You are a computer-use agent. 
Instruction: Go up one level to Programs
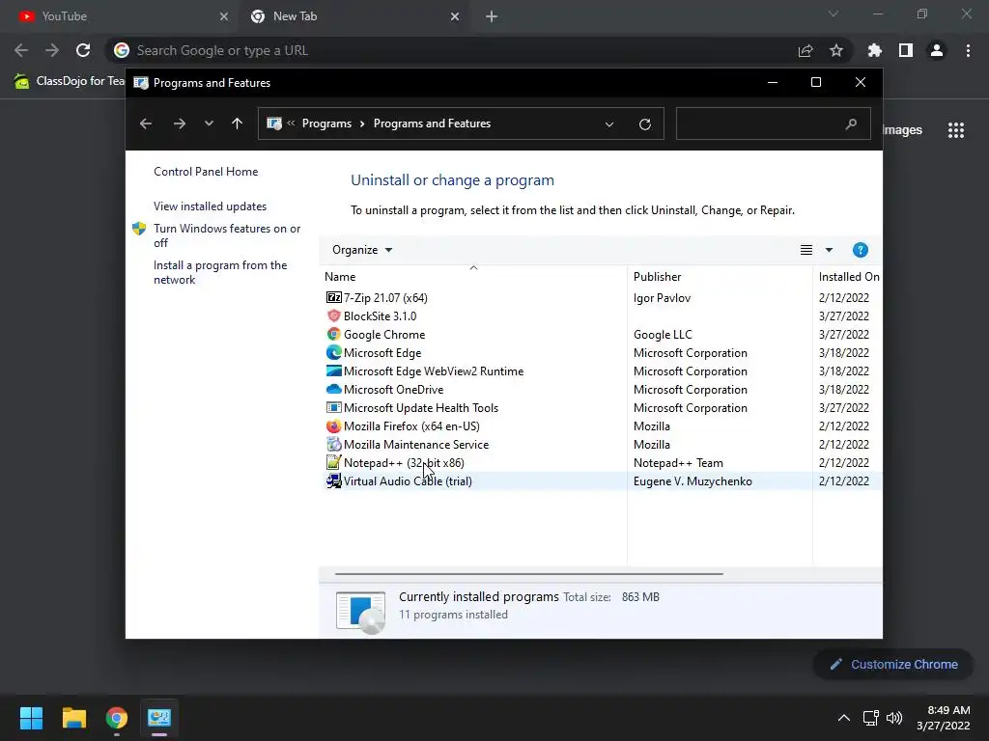tap(238, 123)
